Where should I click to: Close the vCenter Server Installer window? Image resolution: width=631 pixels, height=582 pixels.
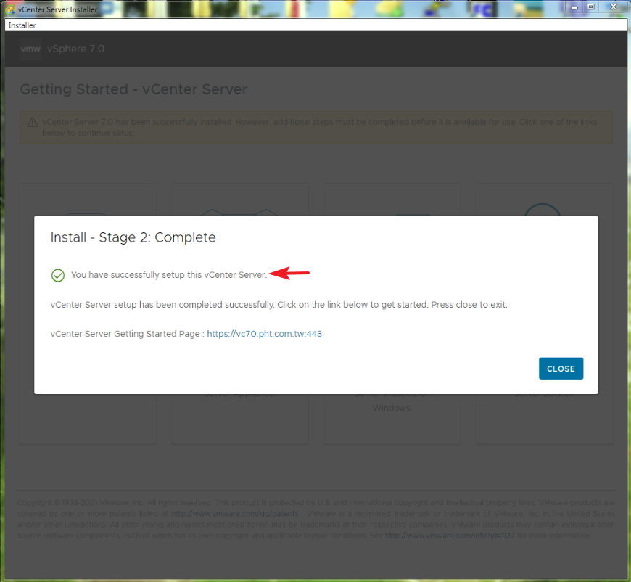[x=613, y=7]
